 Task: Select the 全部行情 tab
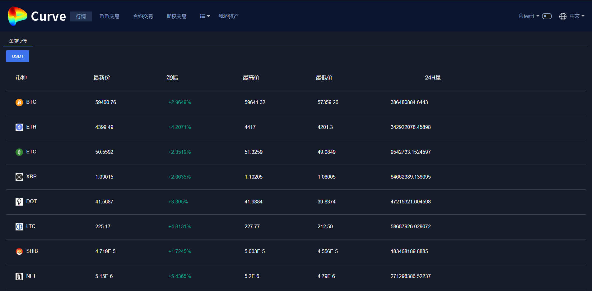[x=18, y=41]
